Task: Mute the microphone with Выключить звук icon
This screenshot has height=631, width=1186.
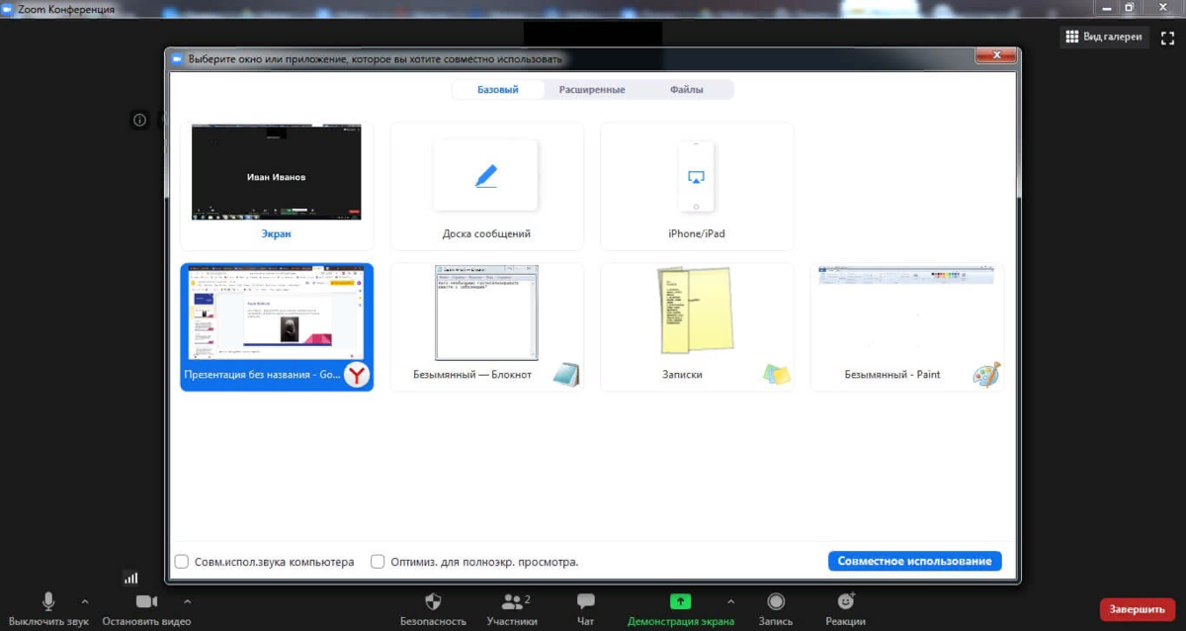Action: point(48,601)
